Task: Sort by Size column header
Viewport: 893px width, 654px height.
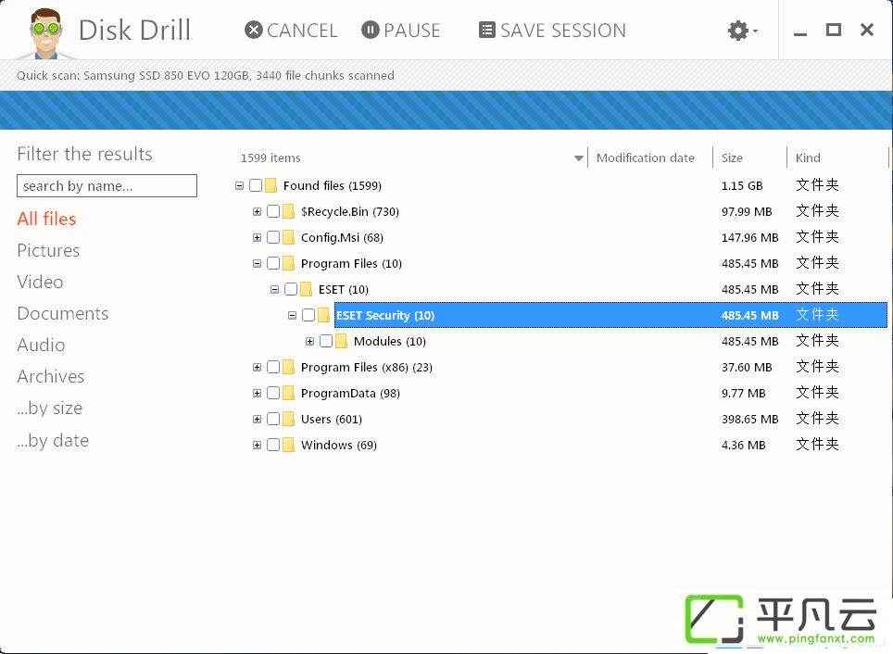Action: [732, 157]
